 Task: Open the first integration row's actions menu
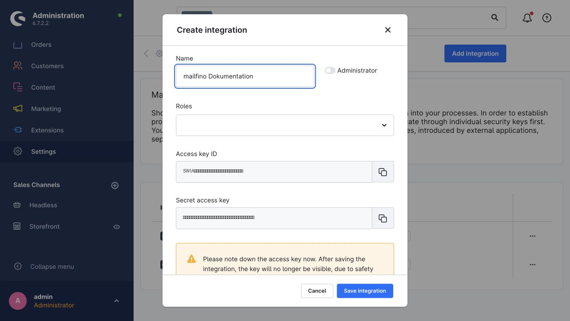coord(533,236)
